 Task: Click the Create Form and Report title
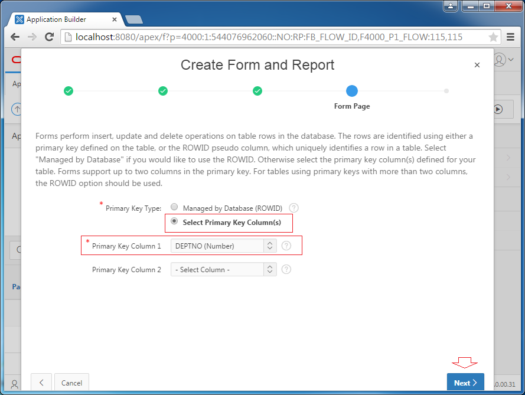point(257,65)
